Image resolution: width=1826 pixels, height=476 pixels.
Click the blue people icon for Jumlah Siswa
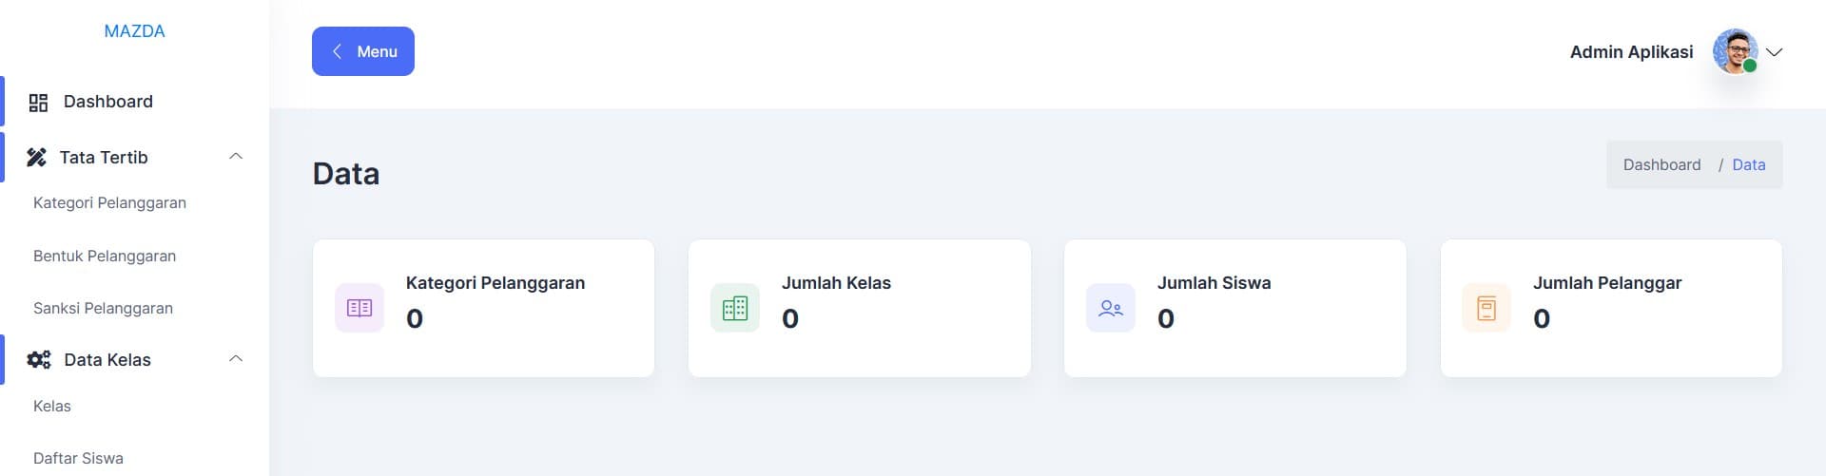[1111, 308]
